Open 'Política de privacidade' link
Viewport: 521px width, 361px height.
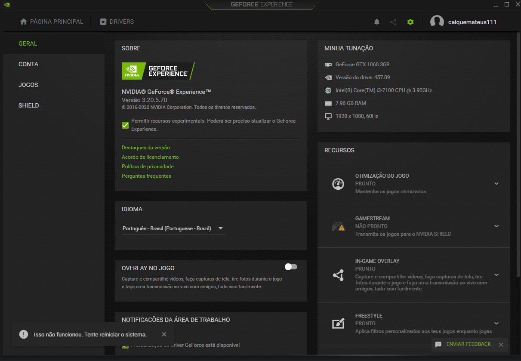(148, 167)
